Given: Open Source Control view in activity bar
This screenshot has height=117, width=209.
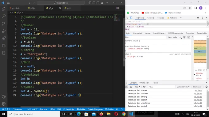Looking at the screenshot, I should 4,24.
